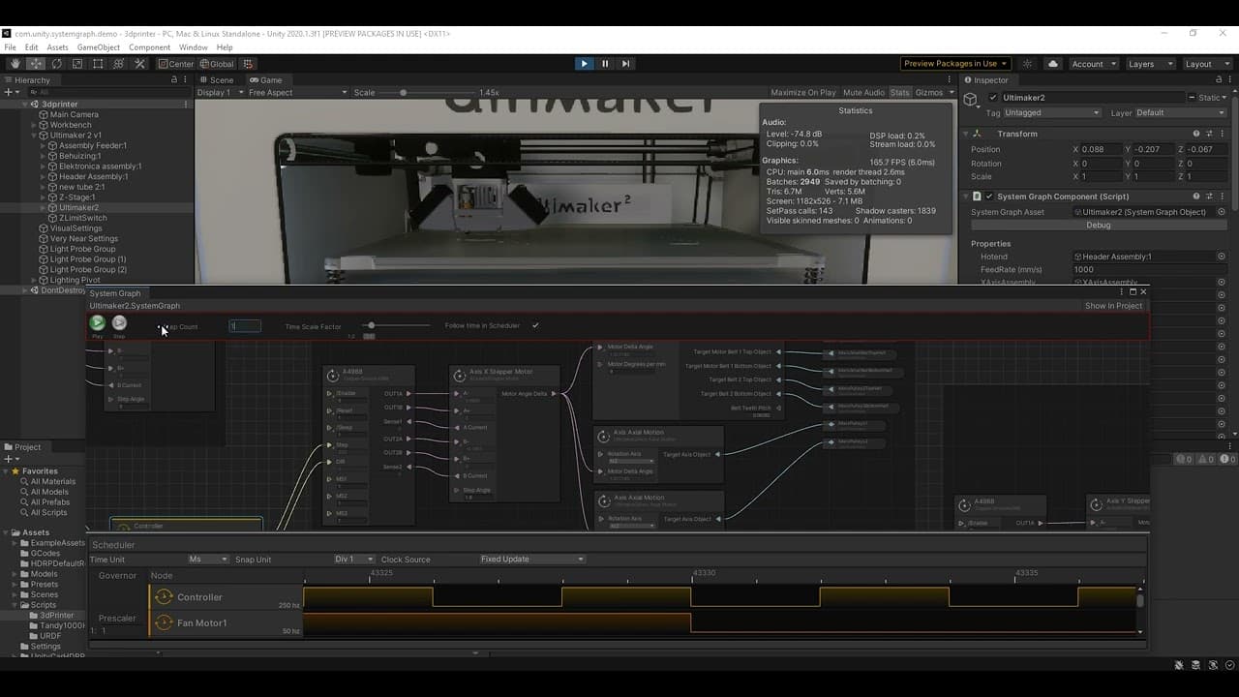Switch to the Scene tab
Screen dimensions: 1239x697
click(216, 80)
